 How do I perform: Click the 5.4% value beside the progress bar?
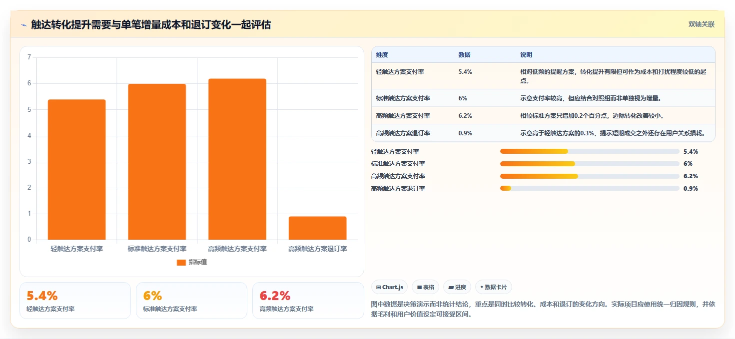(691, 151)
